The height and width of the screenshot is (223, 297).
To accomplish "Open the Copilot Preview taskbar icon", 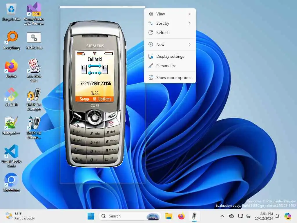I will [x=288, y=216].
